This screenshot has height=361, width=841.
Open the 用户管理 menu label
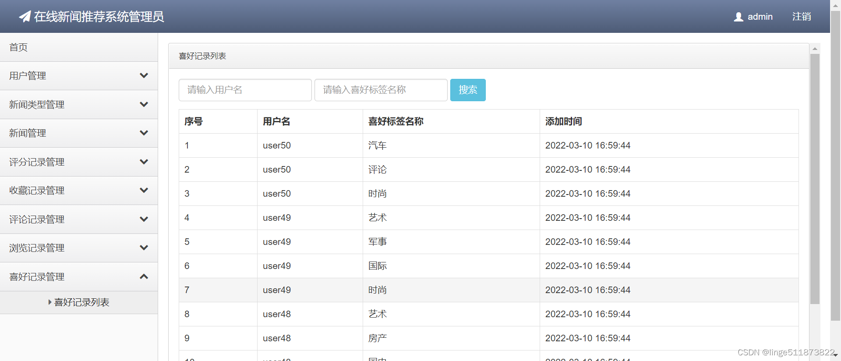point(28,76)
